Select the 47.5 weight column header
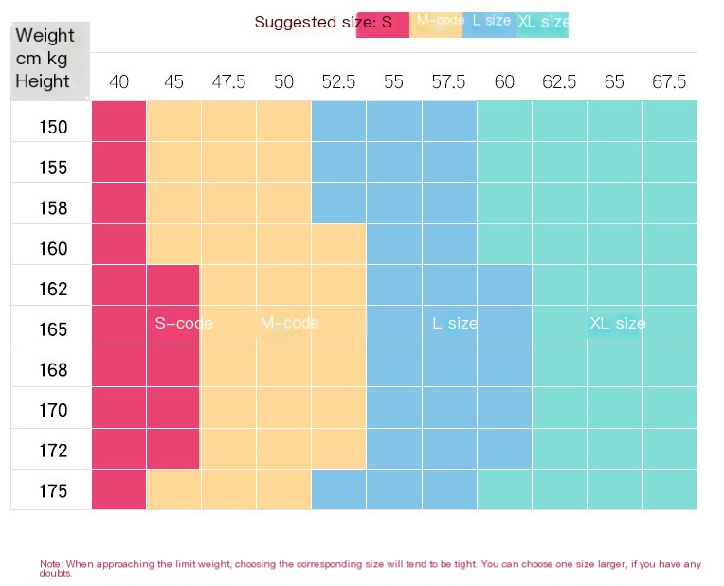 pos(228,81)
